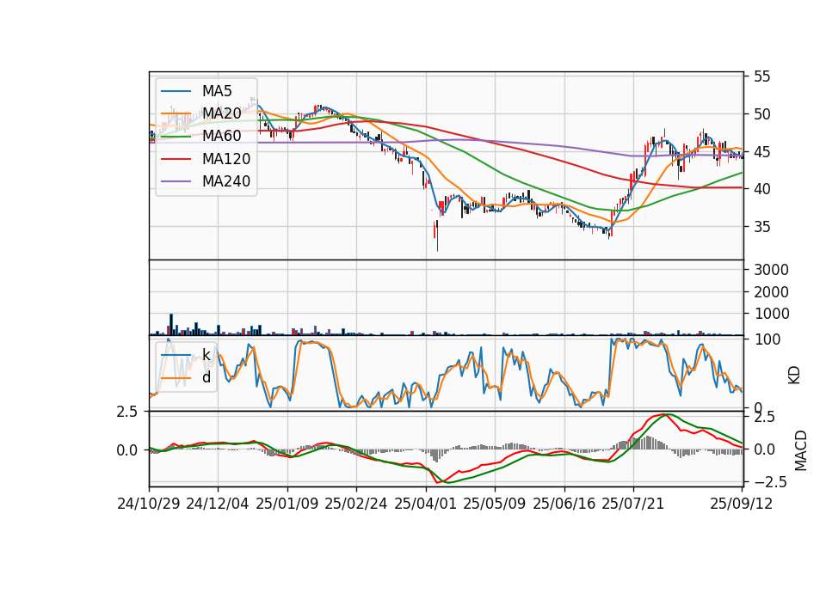The width and height of the screenshot is (826, 593).
Task: Click the 25/02/24 date label
Action: click(356, 504)
